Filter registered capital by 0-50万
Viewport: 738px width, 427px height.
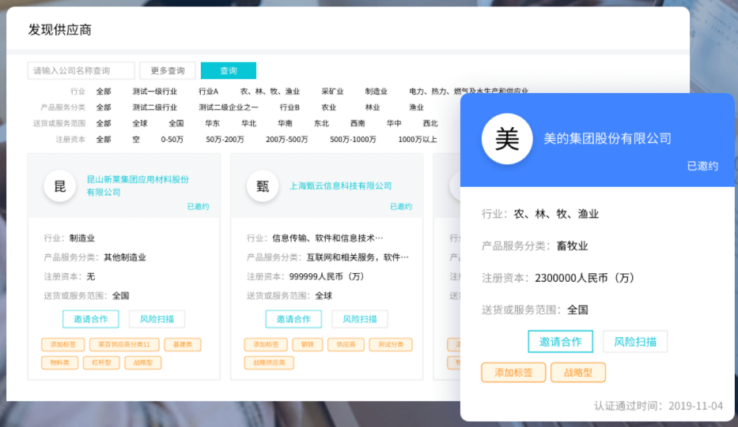(172, 139)
